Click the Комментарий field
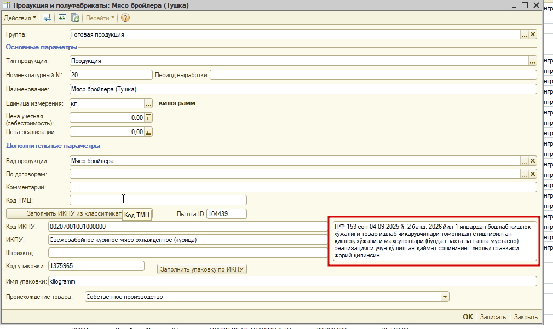Image resolution: width=553 pixels, height=329 pixels. [303, 187]
